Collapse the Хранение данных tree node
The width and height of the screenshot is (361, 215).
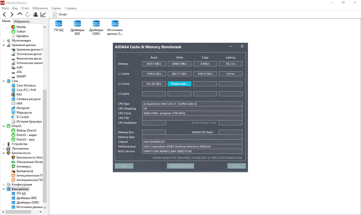4,45
